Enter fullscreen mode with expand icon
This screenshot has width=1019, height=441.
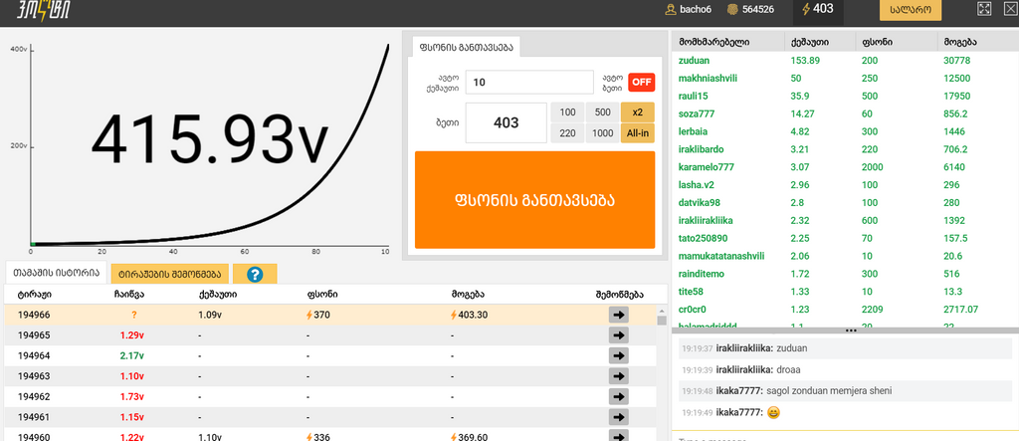click(x=984, y=8)
